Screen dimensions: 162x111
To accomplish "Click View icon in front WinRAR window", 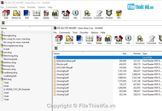I will pyautogui.click(x=89, y=40).
